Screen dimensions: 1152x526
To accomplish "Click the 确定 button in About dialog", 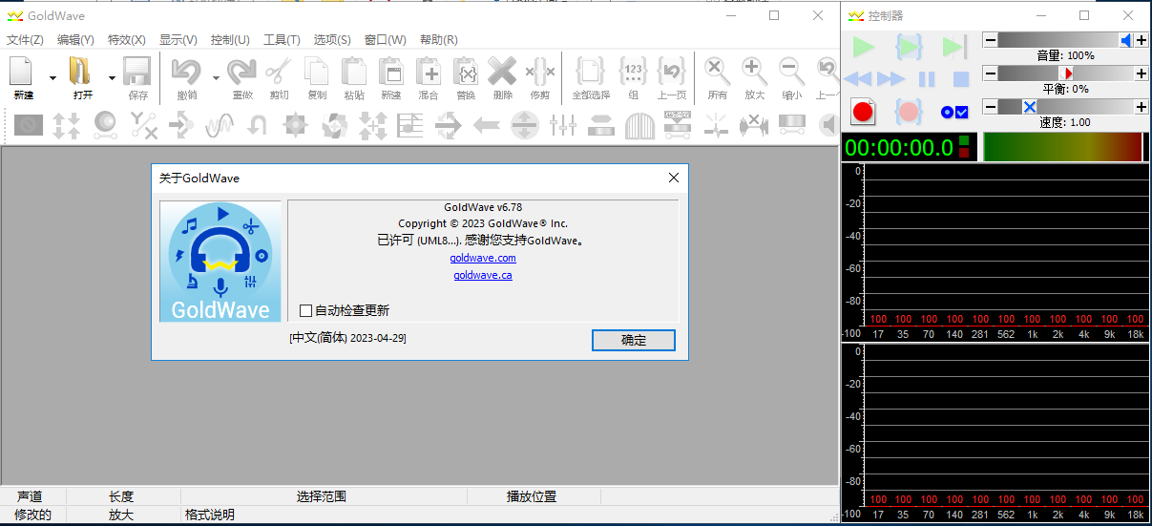I will click(x=634, y=340).
